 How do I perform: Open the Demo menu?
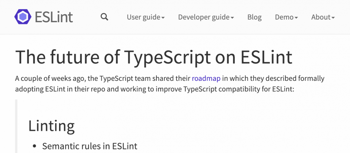[x=287, y=17]
